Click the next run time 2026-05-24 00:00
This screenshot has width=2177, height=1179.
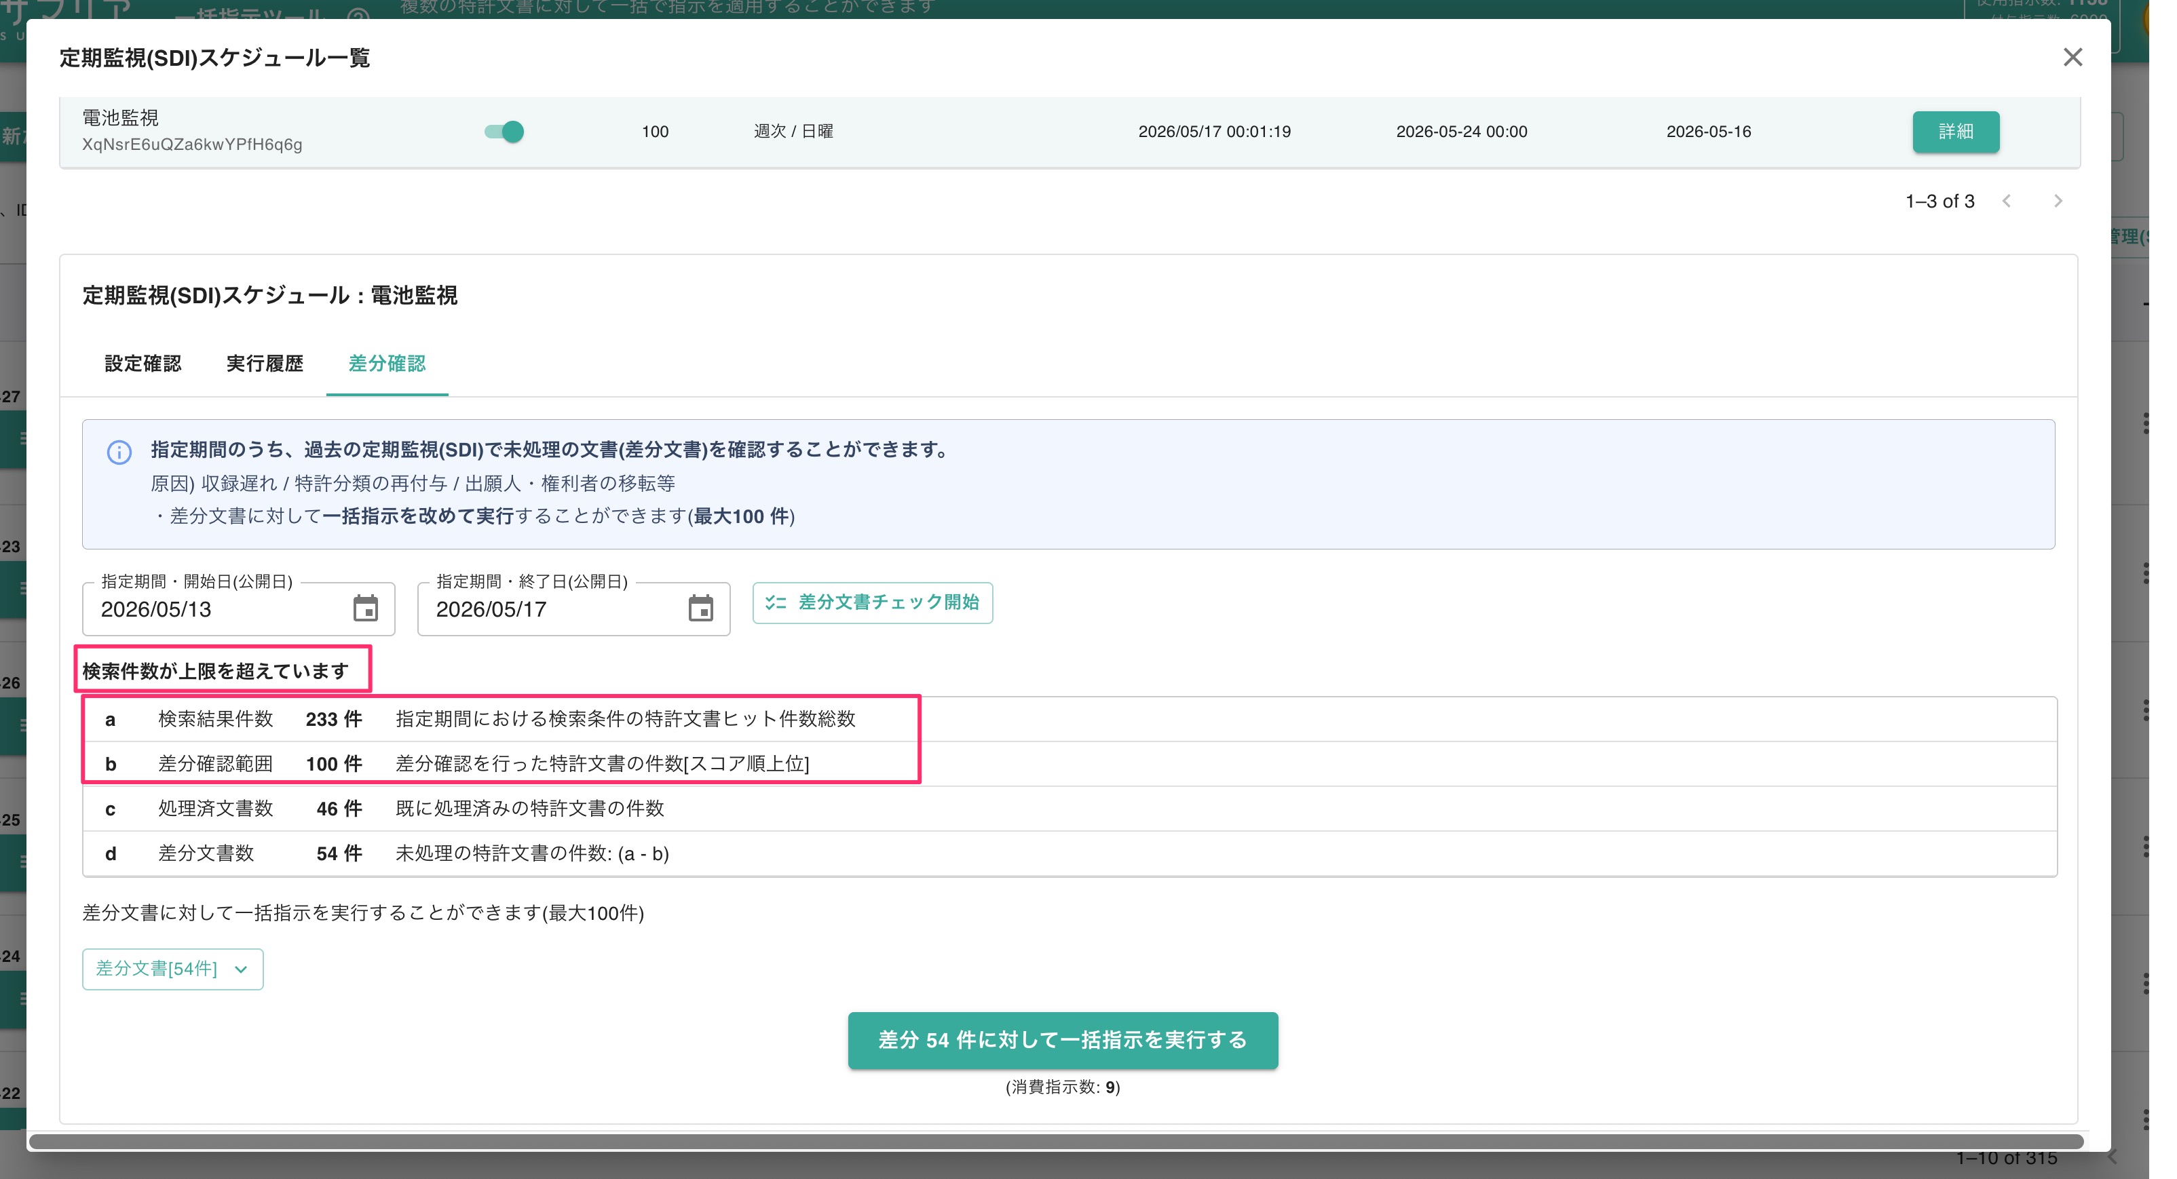click(1461, 132)
